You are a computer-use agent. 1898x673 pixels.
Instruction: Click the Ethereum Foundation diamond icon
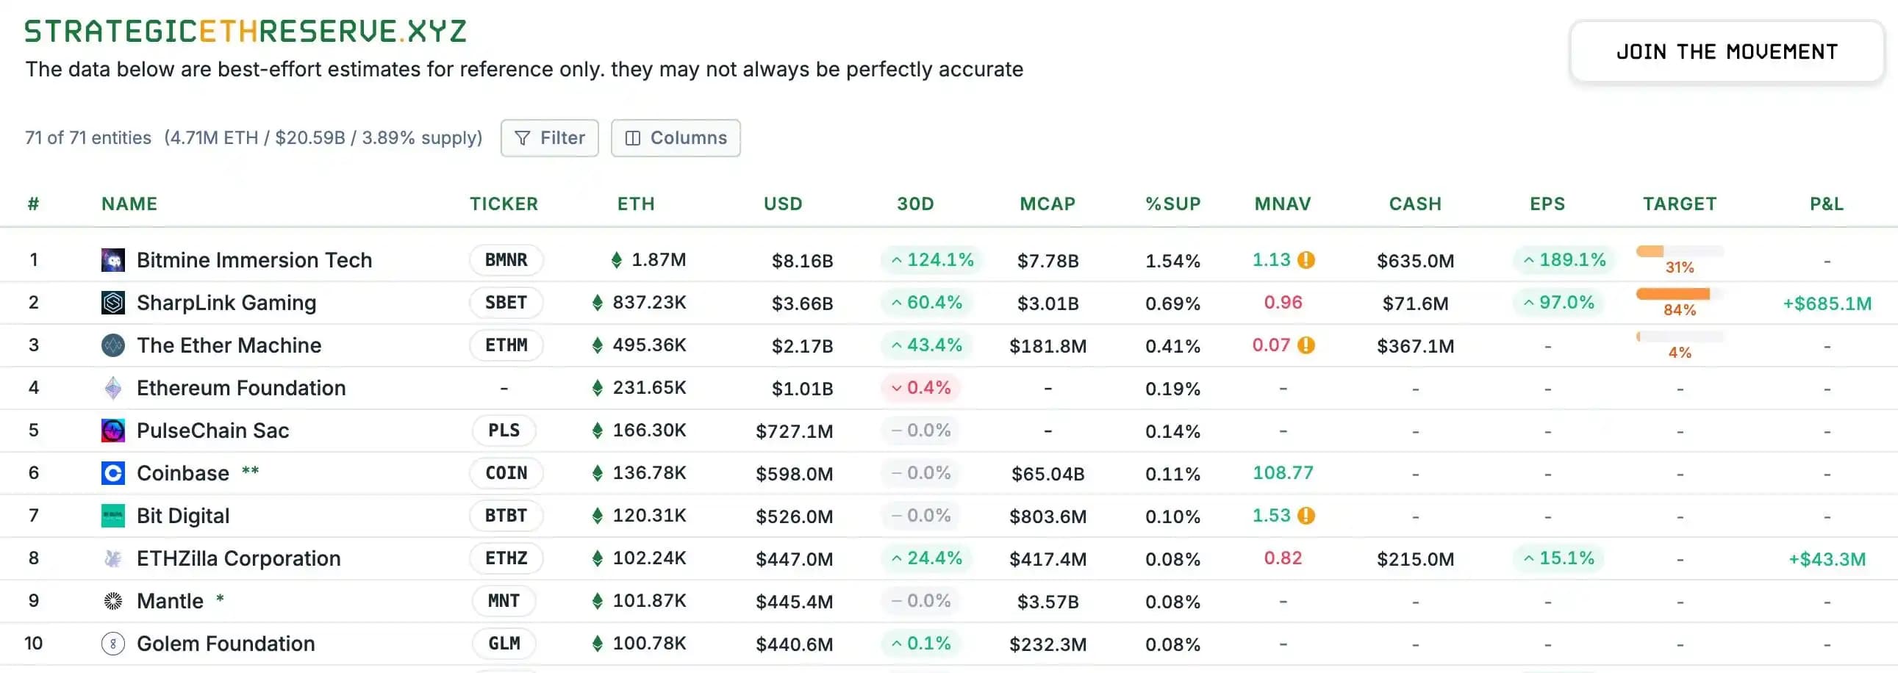point(112,387)
